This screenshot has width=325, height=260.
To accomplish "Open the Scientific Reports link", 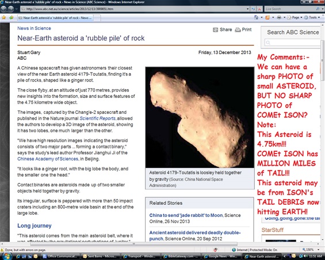I will pyautogui.click(x=97, y=118).
